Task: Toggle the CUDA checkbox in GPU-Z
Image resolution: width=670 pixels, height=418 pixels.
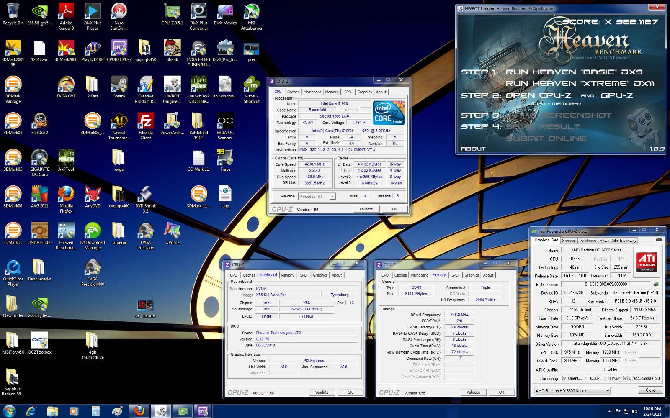Action: point(587,378)
